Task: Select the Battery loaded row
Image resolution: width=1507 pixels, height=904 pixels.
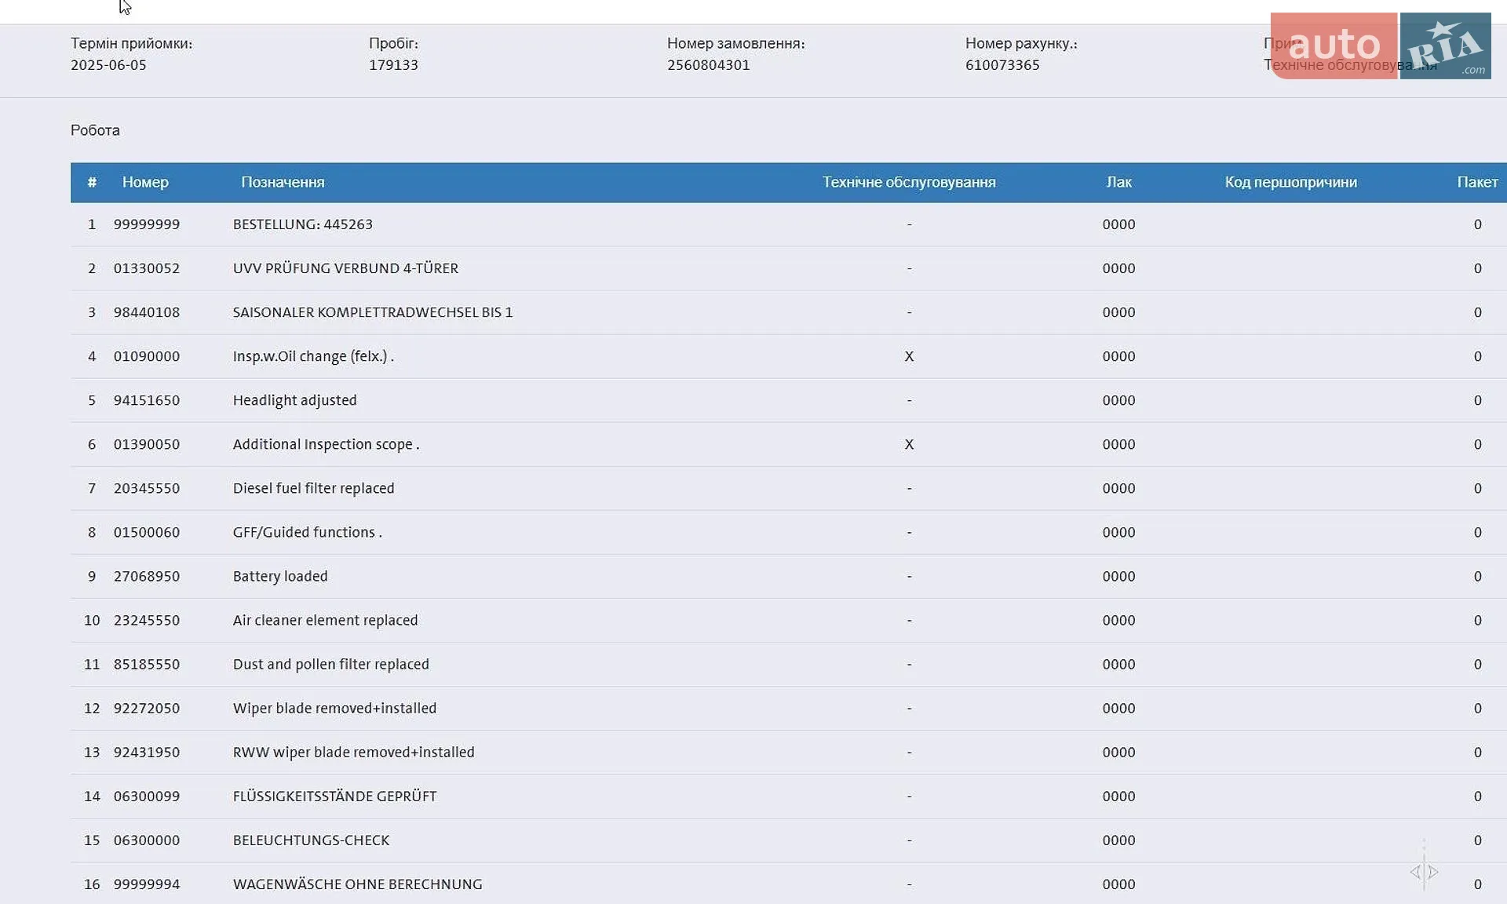Action: (x=789, y=576)
